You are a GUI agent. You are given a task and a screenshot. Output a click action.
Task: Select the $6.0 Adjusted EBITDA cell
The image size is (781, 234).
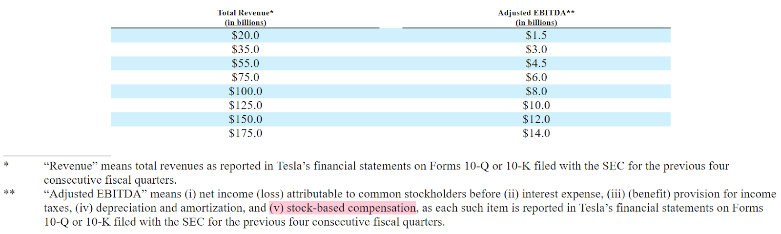pos(536,77)
